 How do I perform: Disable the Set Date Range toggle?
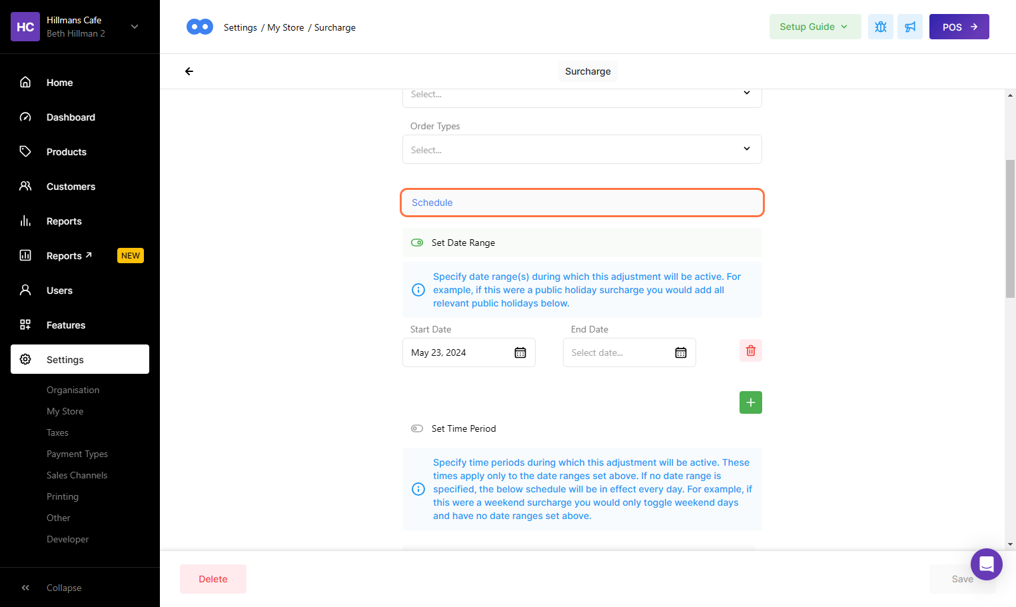(x=417, y=243)
